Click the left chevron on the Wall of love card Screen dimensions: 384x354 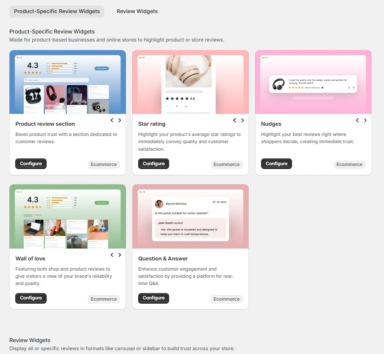click(x=111, y=254)
